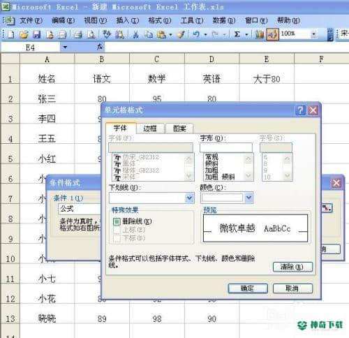Click the AutoSum sigma icon
The height and width of the screenshot is (338, 349).
coord(237,34)
